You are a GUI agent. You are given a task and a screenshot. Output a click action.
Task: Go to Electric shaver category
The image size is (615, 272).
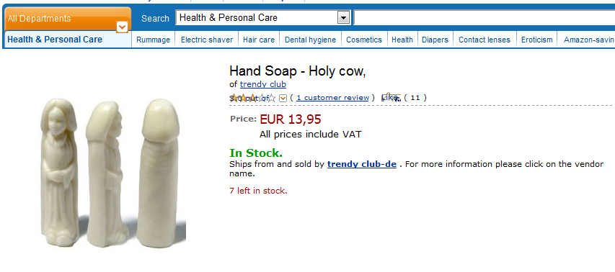point(207,40)
